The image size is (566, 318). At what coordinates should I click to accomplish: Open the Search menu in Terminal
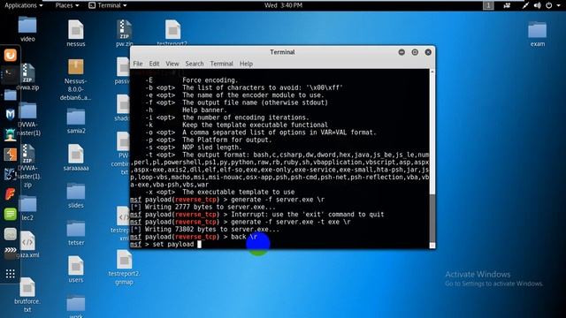click(195, 64)
